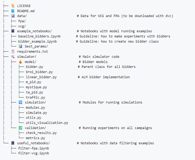Click the blue book icon beside README.md
Image resolution: width=195 pixels, height=160 pixels.
pyautogui.click(x=13, y=11)
